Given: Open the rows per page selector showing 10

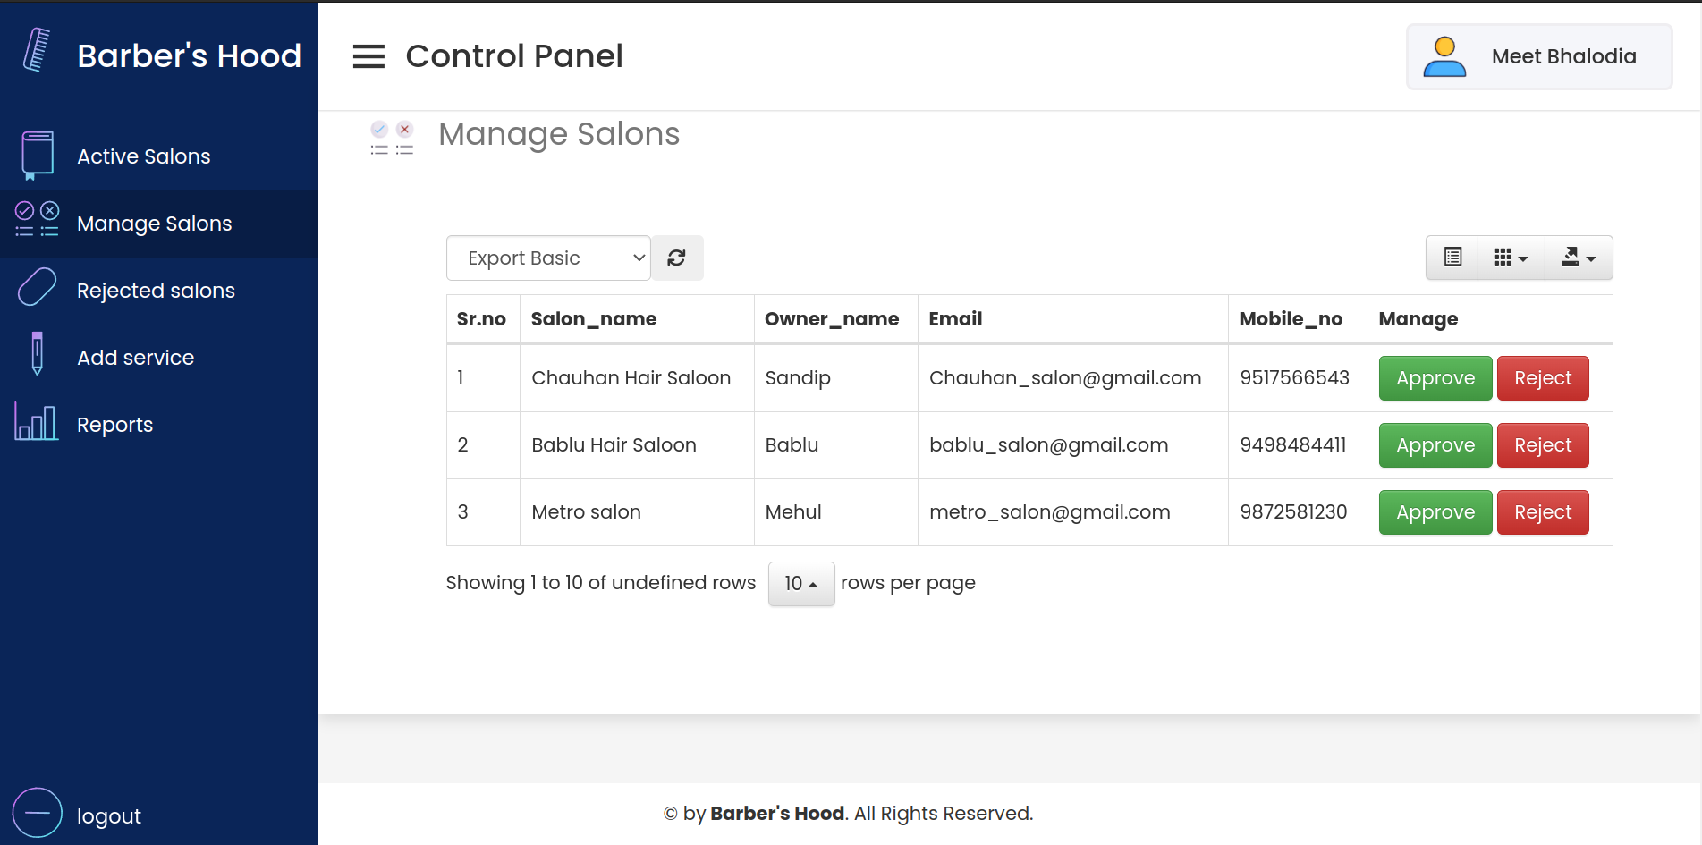Looking at the screenshot, I should pyautogui.click(x=800, y=583).
